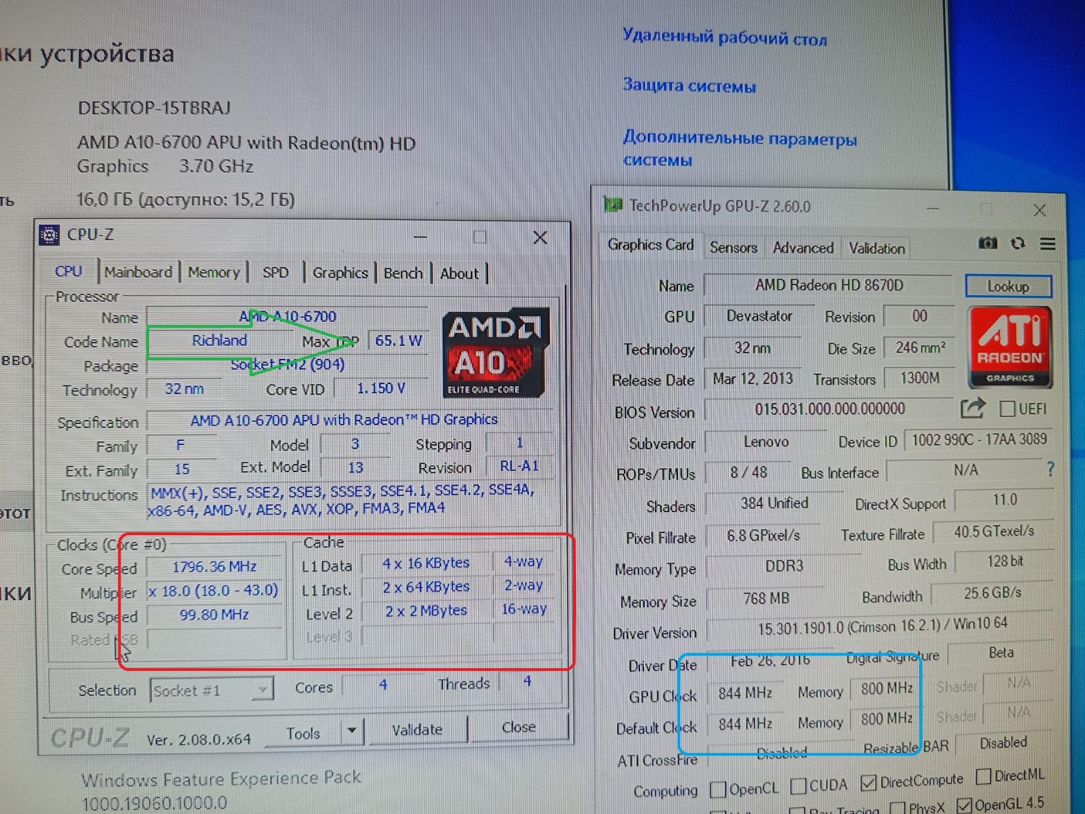Open the Validation tab in GPU-Z
The height and width of the screenshot is (814, 1085).
click(x=877, y=248)
